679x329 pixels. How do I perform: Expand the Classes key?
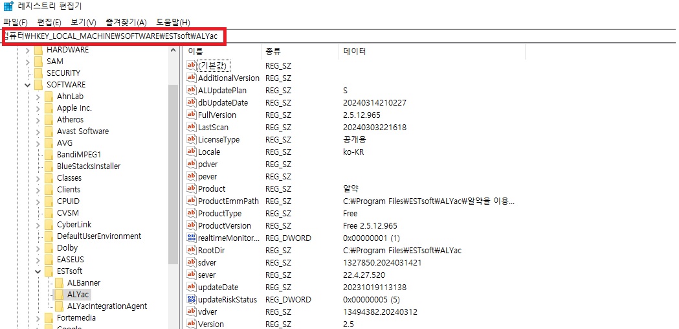[38, 178]
